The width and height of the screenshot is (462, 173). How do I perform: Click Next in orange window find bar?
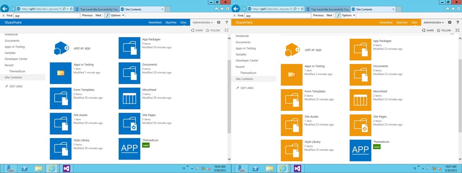(x=329, y=15)
